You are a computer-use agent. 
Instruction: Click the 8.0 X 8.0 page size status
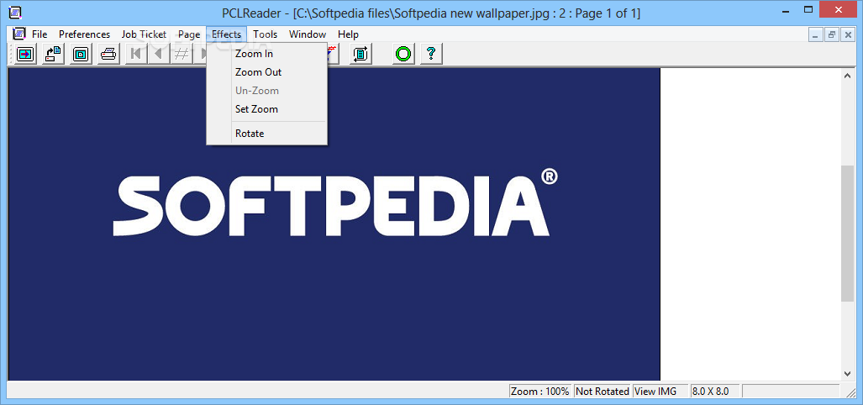[x=715, y=392]
